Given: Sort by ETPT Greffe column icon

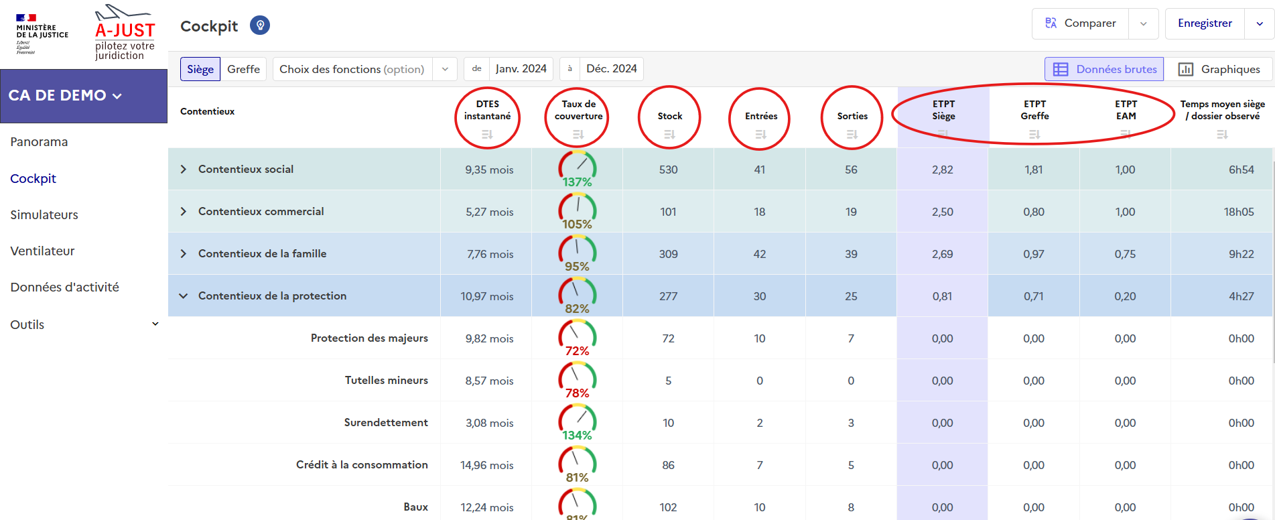Looking at the screenshot, I should pyautogui.click(x=1034, y=135).
